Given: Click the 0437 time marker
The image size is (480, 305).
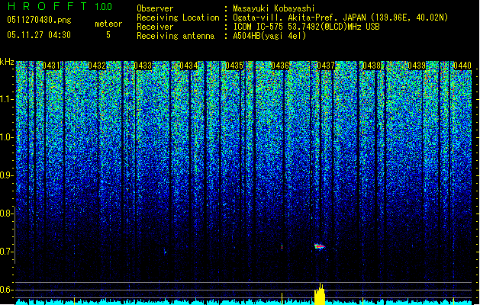Looking at the screenshot, I should [326, 66].
